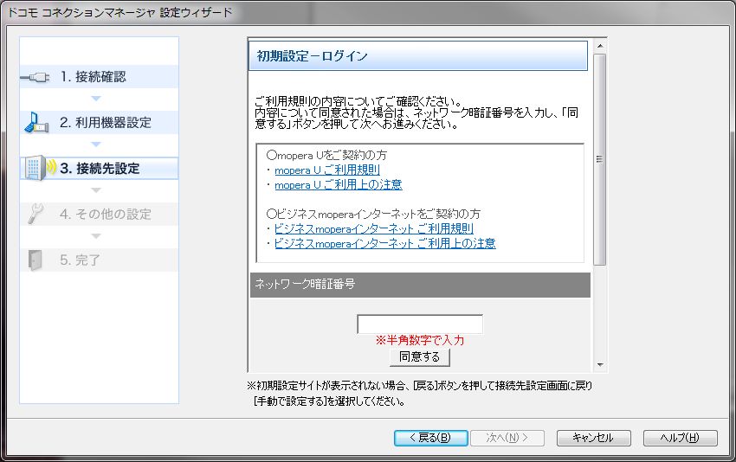Image resolution: width=736 pixels, height=462 pixels.
Task: Select step 3. 接続先設定 in the sidebar
Action: pyautogui.click(x=99, y=168)
